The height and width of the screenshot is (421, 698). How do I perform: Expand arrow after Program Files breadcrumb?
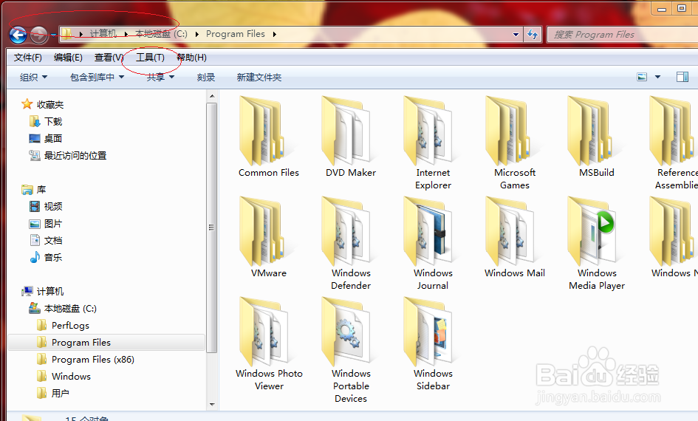coord(274,34)
